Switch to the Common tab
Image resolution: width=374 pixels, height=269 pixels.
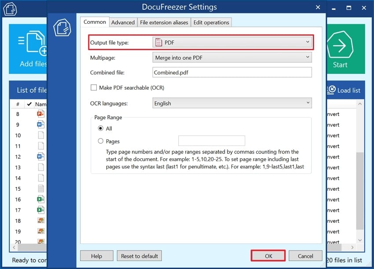pos(95,22)
